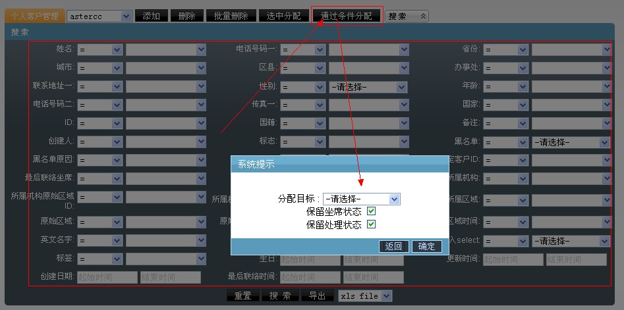The image size is (624, 310).
Task: Open the 性别 请选择 dropdown
Action: click(368, 87)
